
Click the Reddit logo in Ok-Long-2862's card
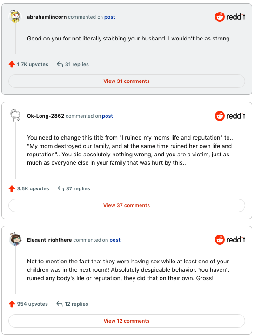[230, 116]
